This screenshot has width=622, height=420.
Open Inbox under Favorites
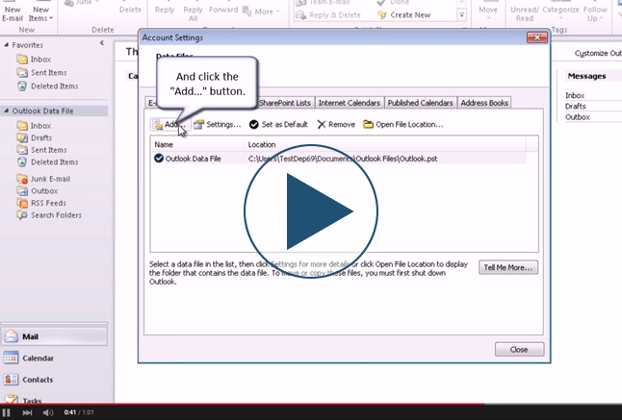tap(34, 60)
